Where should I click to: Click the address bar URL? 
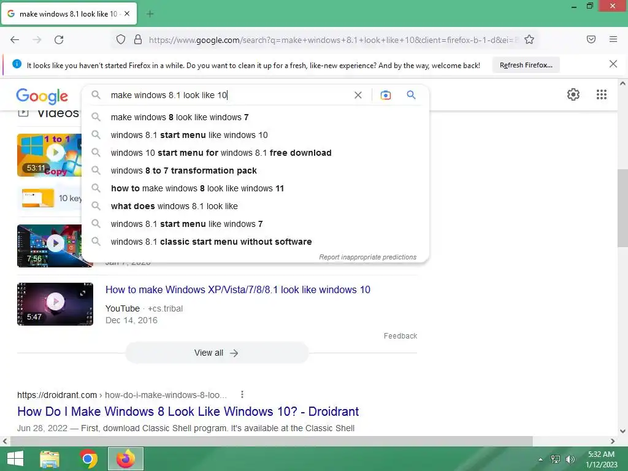click(x=332, y=40)
